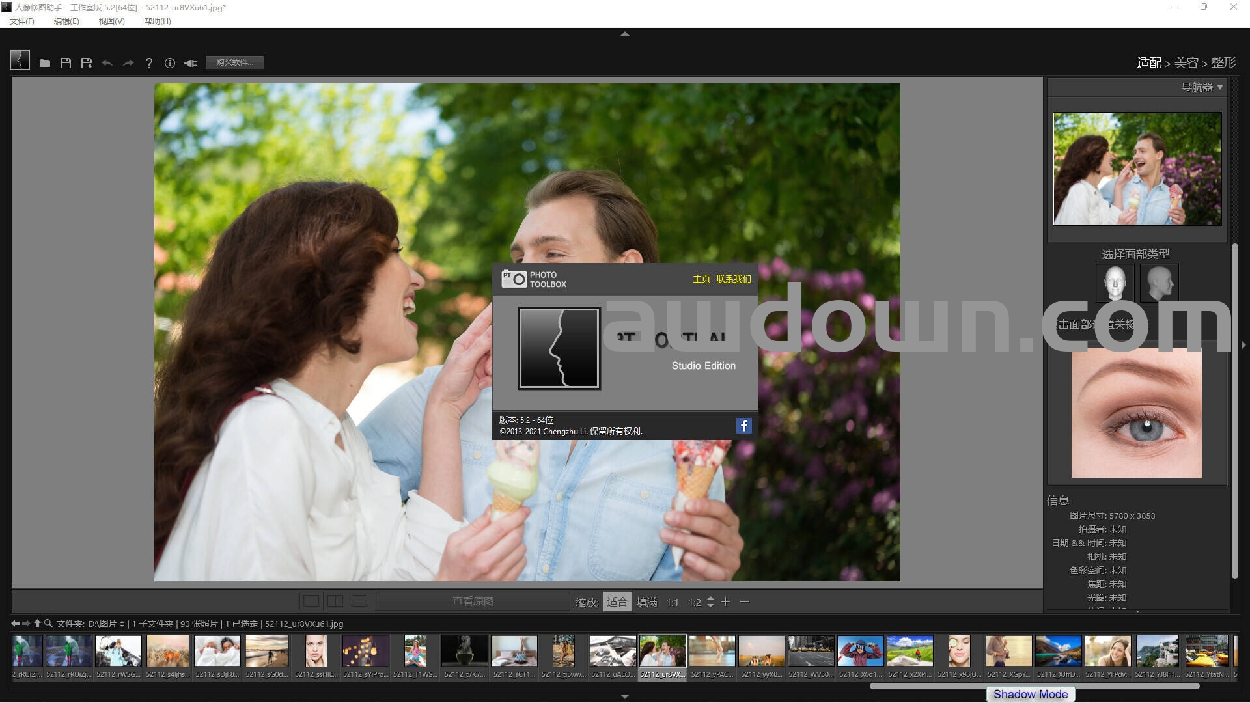Click the save-as disk icon
Viewport: 1250px width, 703px height.
pos(87,63)
